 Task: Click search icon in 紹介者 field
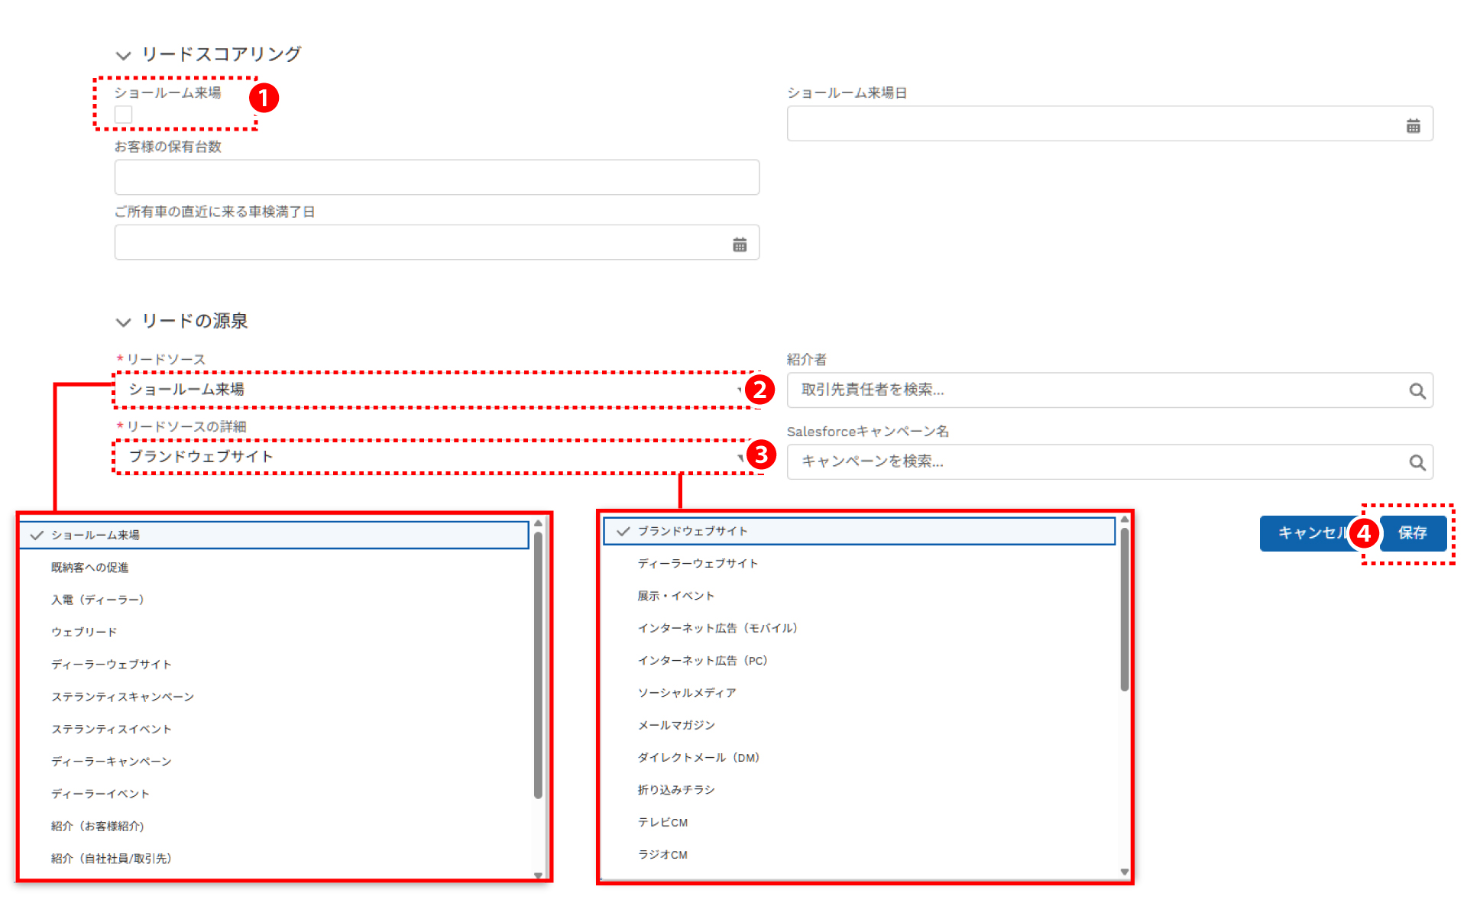pyautogui.click(x=1417, y=391)
